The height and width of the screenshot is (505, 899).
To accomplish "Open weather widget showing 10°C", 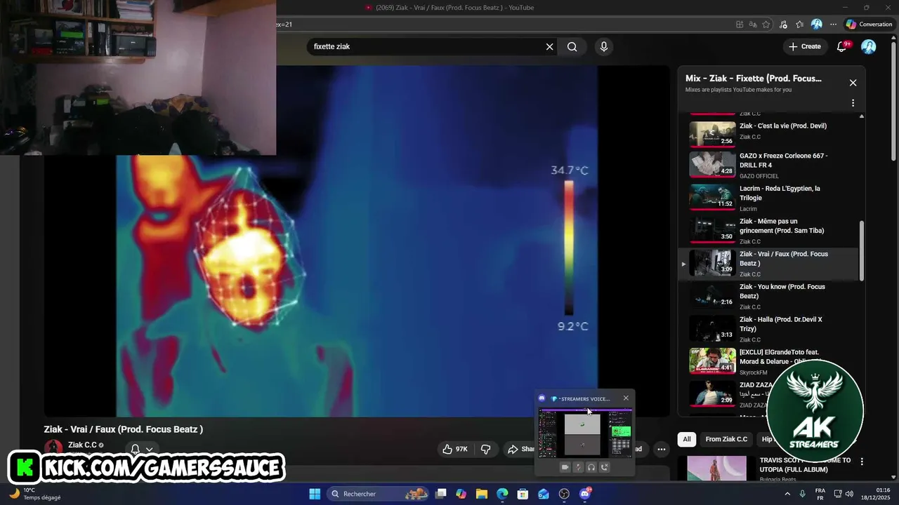I will click(37, 494).
